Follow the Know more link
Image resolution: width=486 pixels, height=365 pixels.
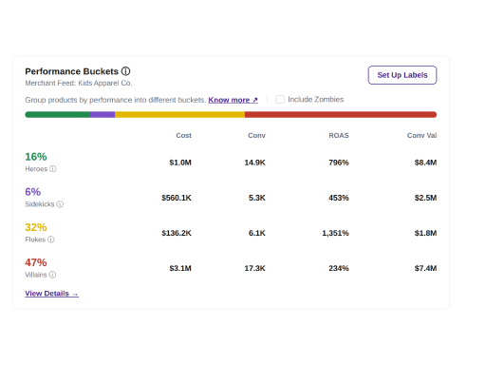[234, 100]
